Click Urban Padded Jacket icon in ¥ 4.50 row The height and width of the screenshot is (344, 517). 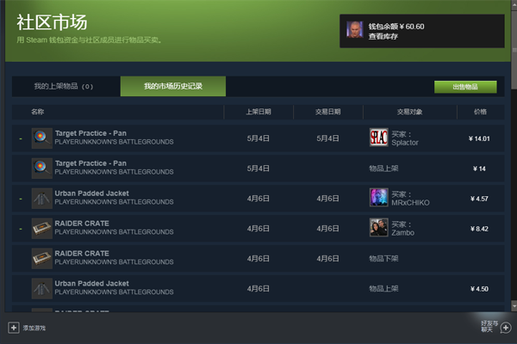click(x=41, y=287)
